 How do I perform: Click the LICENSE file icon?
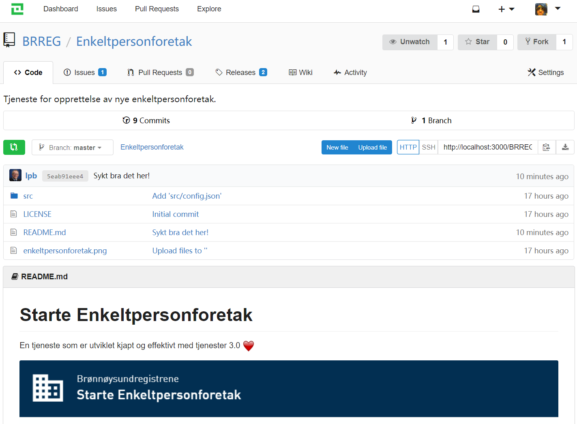(14, 214)
